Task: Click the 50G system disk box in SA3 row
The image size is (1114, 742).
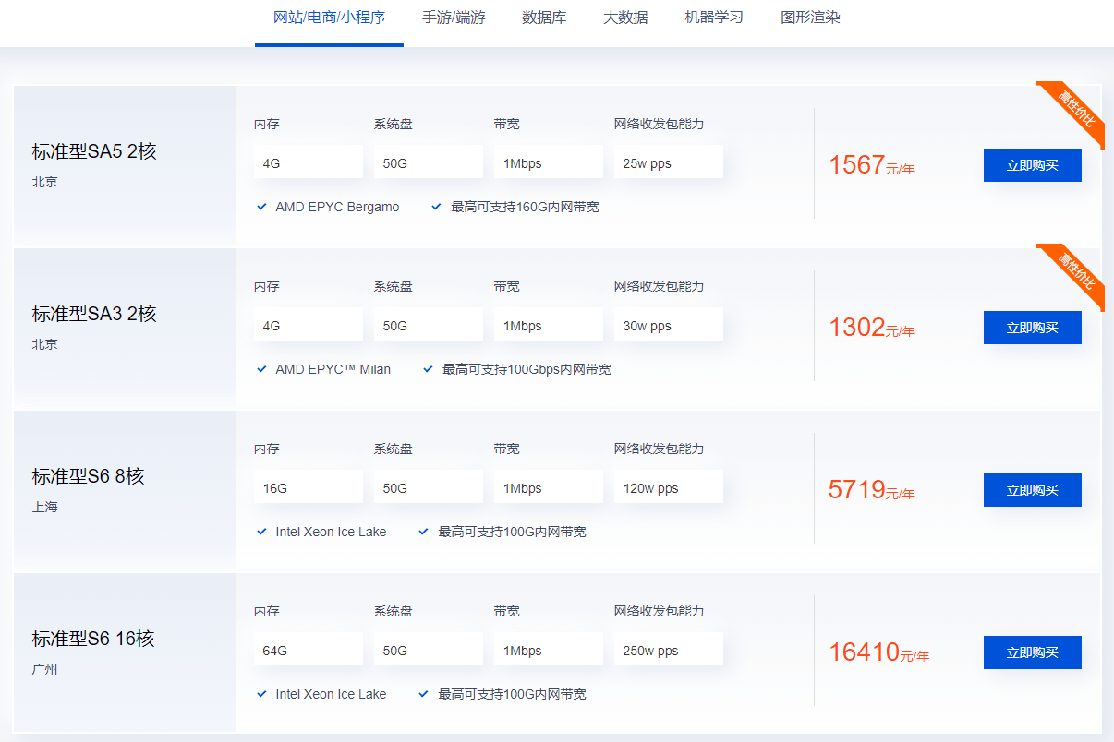Action: point(429,324)
